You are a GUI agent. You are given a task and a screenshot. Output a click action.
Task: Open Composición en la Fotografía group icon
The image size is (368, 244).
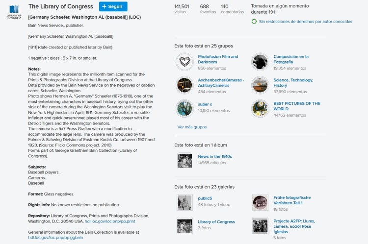tap(260, 62)
